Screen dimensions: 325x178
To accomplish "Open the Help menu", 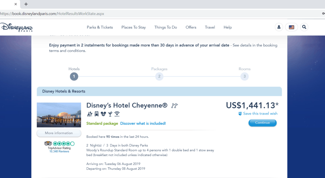I will (228, 27).
